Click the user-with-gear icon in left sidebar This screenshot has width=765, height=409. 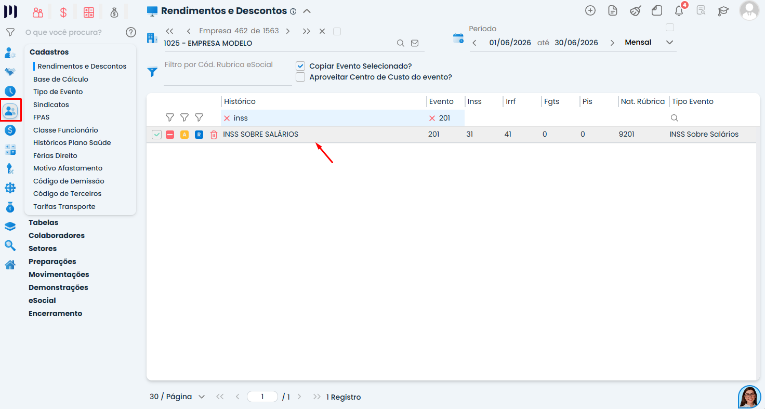[x=10, y=52]
